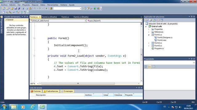Collapse the Grid of cells project node
Viewport: 197px width, 110px height.
[x=146, y=27]
